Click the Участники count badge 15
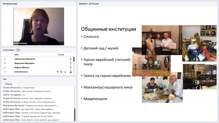 [18, 50]
